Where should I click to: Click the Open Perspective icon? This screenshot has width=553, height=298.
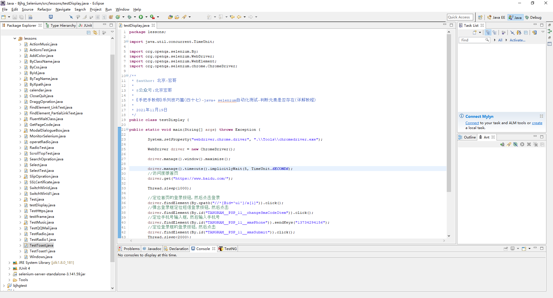[480, 17]
